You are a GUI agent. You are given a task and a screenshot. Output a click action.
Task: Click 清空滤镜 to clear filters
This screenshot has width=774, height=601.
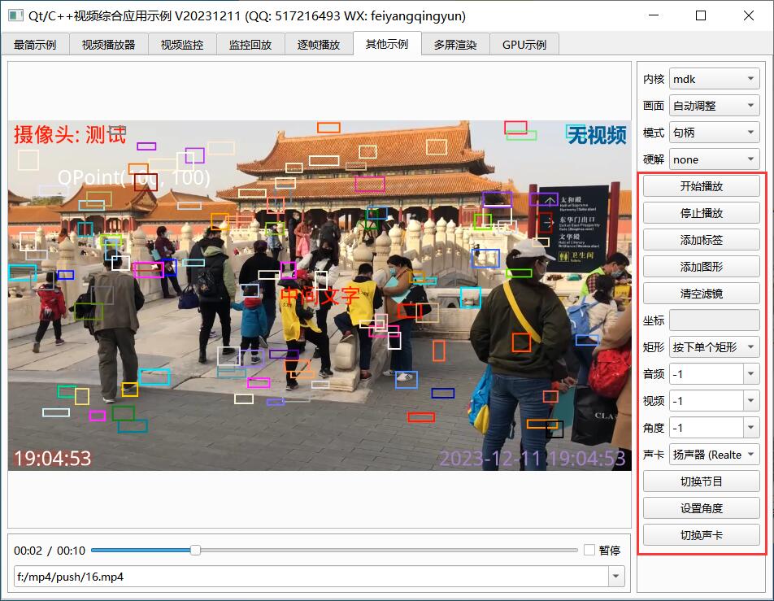click(701, 294)
